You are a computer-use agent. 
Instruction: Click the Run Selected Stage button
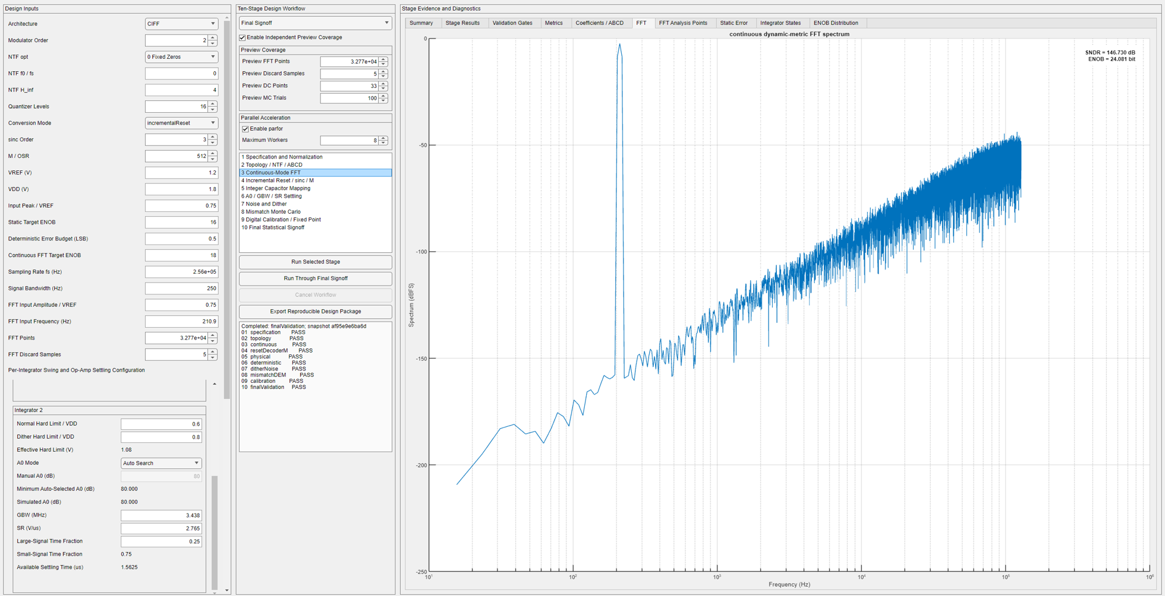(x=315, y=262)
